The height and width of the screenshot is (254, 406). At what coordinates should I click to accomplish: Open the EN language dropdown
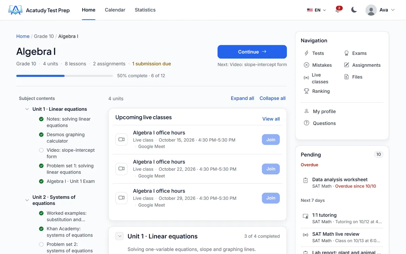click(316, 10)
